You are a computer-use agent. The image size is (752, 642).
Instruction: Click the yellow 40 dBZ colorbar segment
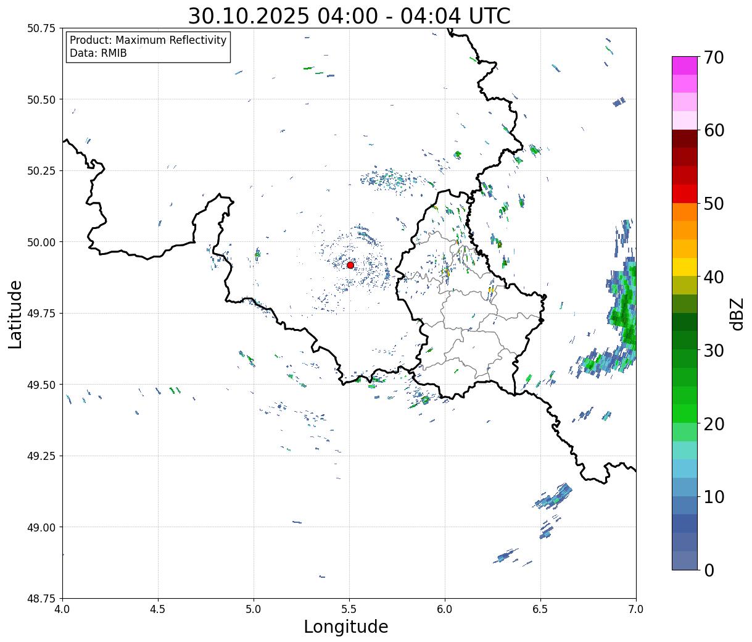click(685, 267)
